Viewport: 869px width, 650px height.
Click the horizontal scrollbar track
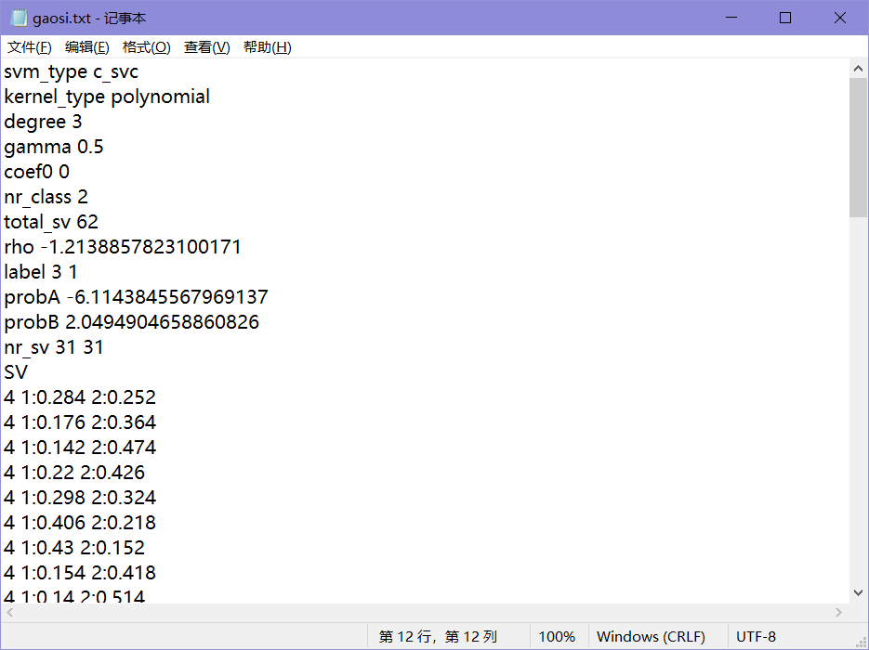pyautogui.click(x=418, y=612)
